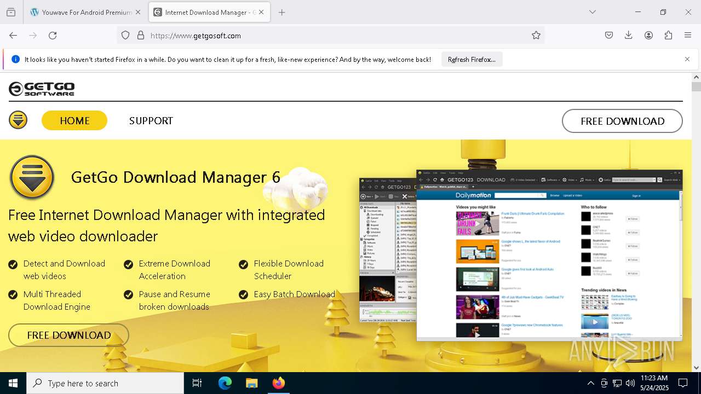
Task: Click 'Flexible Download Scheduler' feature text
Action: (x=289, y=270)
